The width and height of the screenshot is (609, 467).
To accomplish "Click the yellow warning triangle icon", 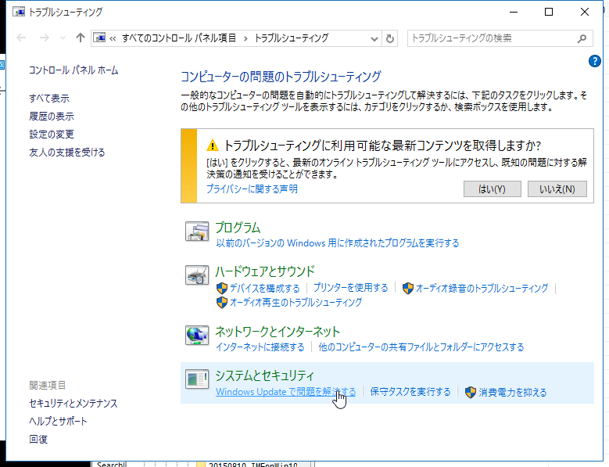I will point(213,145).
